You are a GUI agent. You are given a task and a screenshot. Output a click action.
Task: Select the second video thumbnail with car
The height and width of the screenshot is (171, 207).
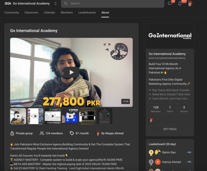tap(35, 116)
